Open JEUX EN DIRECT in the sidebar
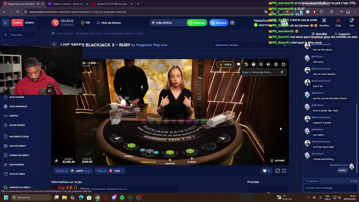Image resolution: width=359 pixels, height=202 pixels. (x=18, y=146)
